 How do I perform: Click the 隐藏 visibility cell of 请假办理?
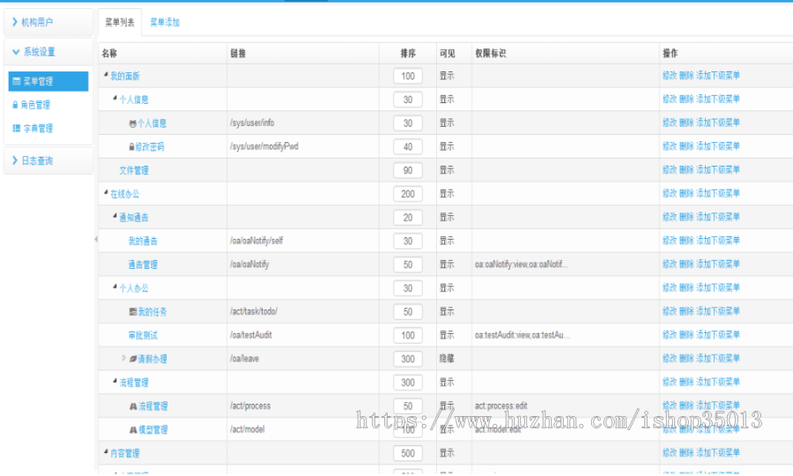[447, 359]
